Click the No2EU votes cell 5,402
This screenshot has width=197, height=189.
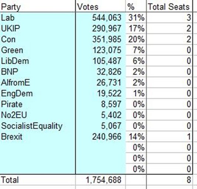(101, 115)
